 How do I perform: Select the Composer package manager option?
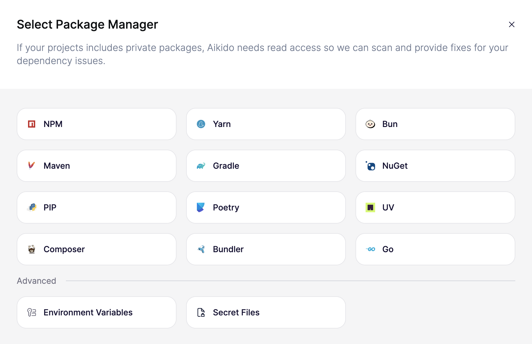point(96,249)
